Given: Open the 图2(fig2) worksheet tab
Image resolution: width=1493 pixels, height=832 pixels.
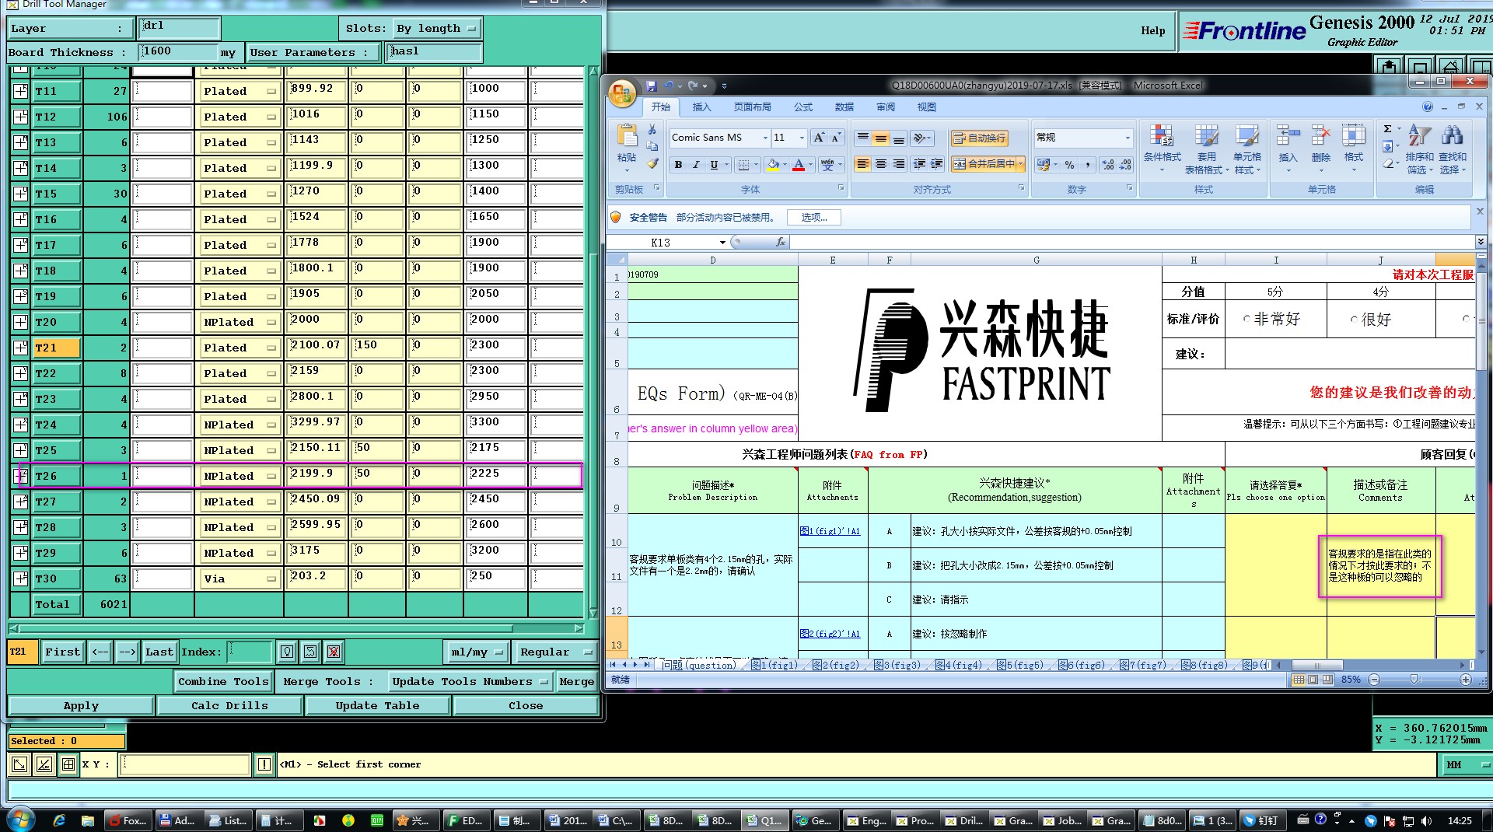Looking at the screenshot, I should 836,665.
